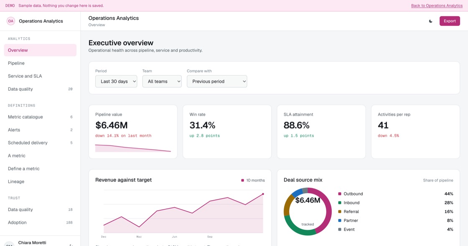
Task: Open Alerts in the sidebar
Action: [x=40, y=130]
